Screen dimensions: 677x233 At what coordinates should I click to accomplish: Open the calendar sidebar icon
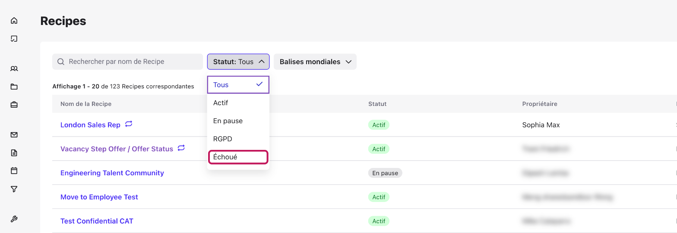click(x=14, y=171)
